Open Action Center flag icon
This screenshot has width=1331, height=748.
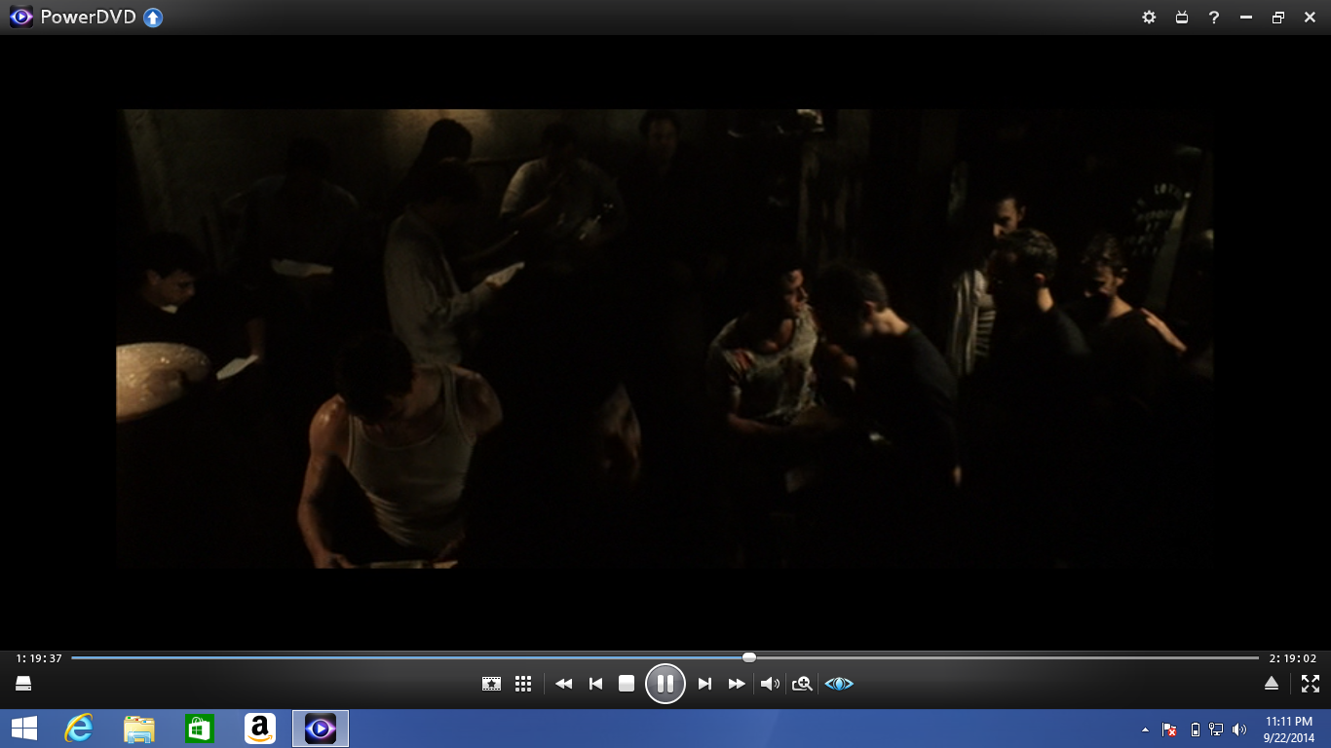(x=1169, y=729)
